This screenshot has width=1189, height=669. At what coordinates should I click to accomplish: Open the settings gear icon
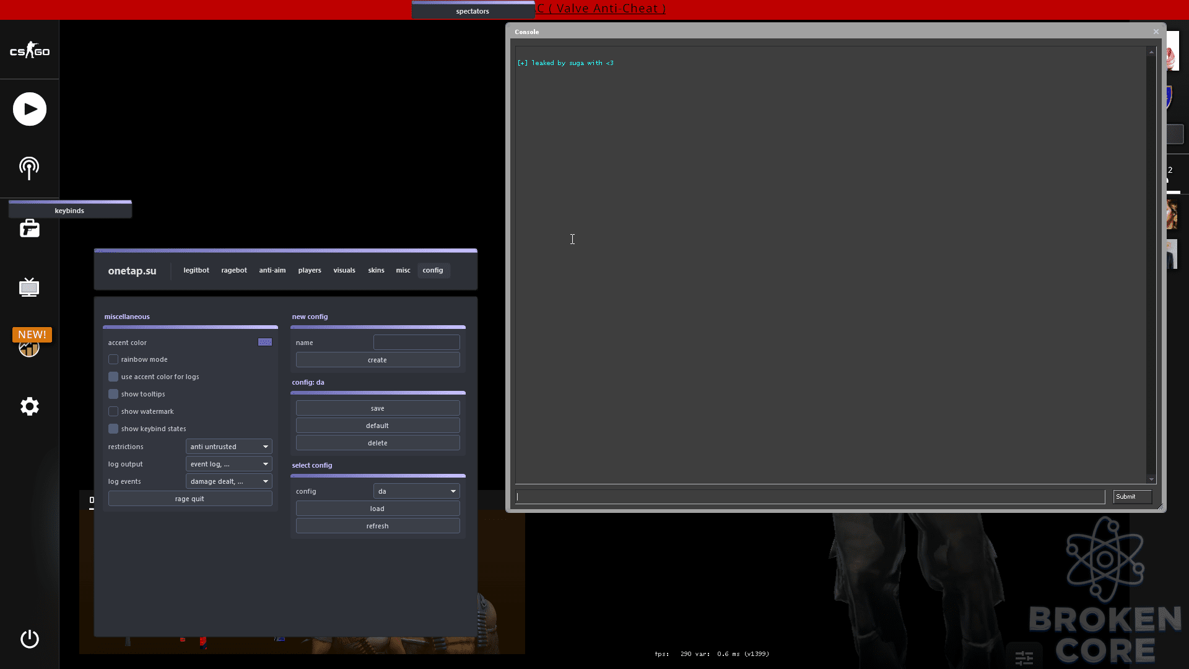point(30,406)
